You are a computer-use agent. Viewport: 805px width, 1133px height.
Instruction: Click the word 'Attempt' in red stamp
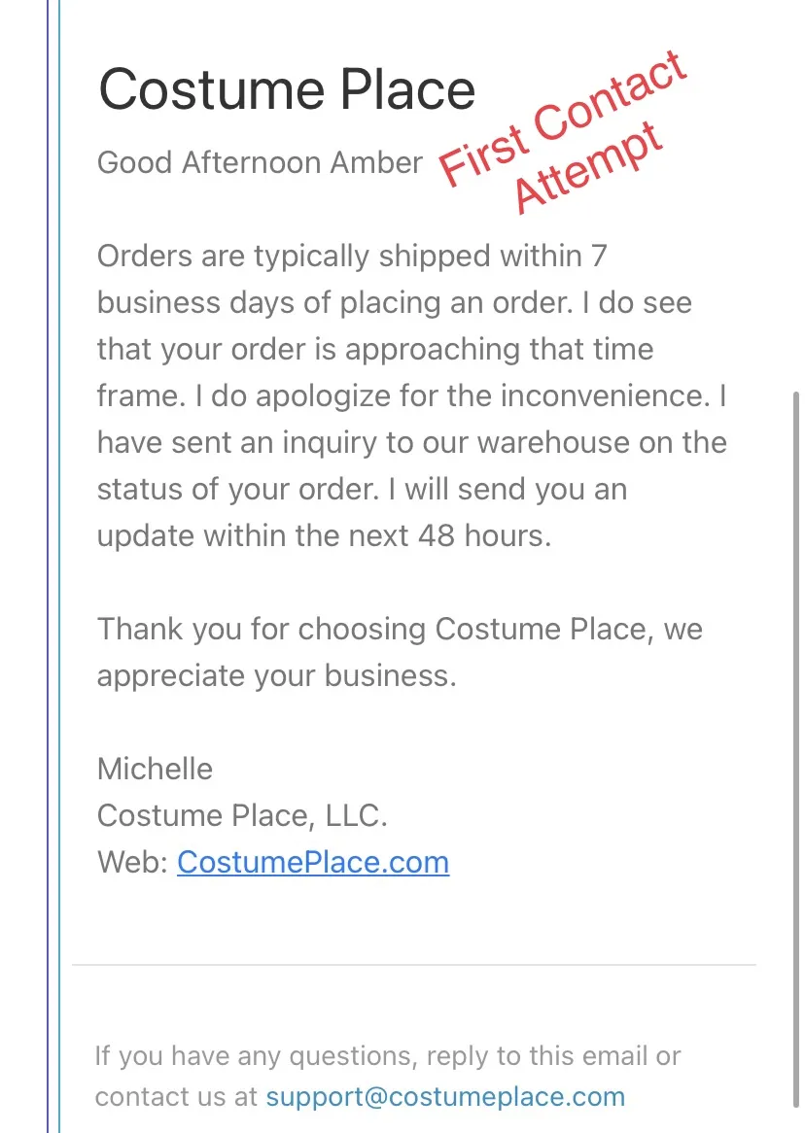point(587,168)
